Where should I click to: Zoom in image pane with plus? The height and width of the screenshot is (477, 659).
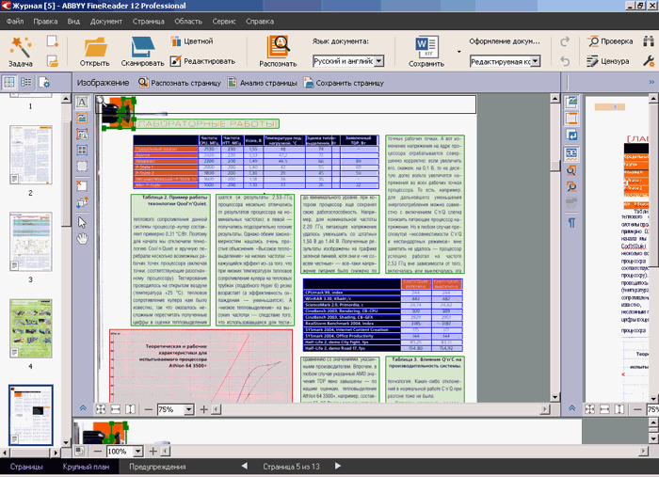[x=204, y=409]
